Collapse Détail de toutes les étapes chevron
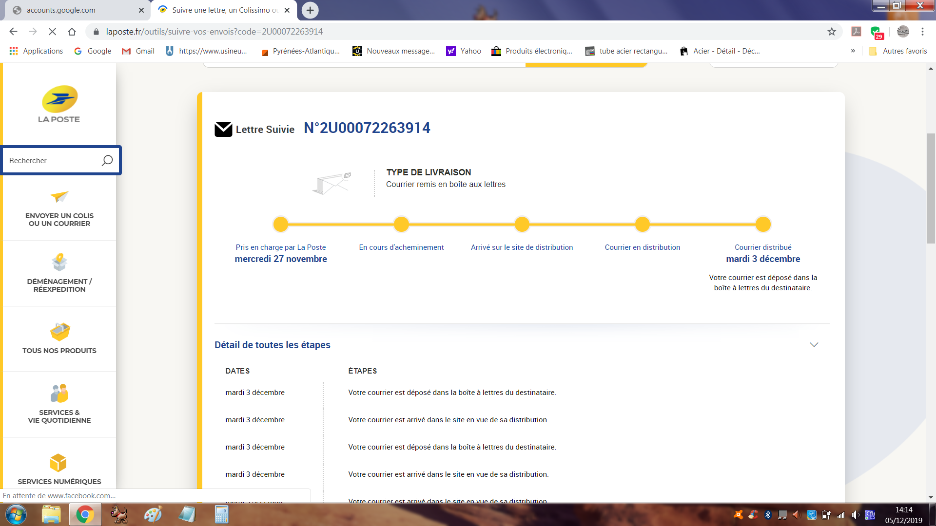The height and width of the screenshot is (526, 936). coord(814,345)
